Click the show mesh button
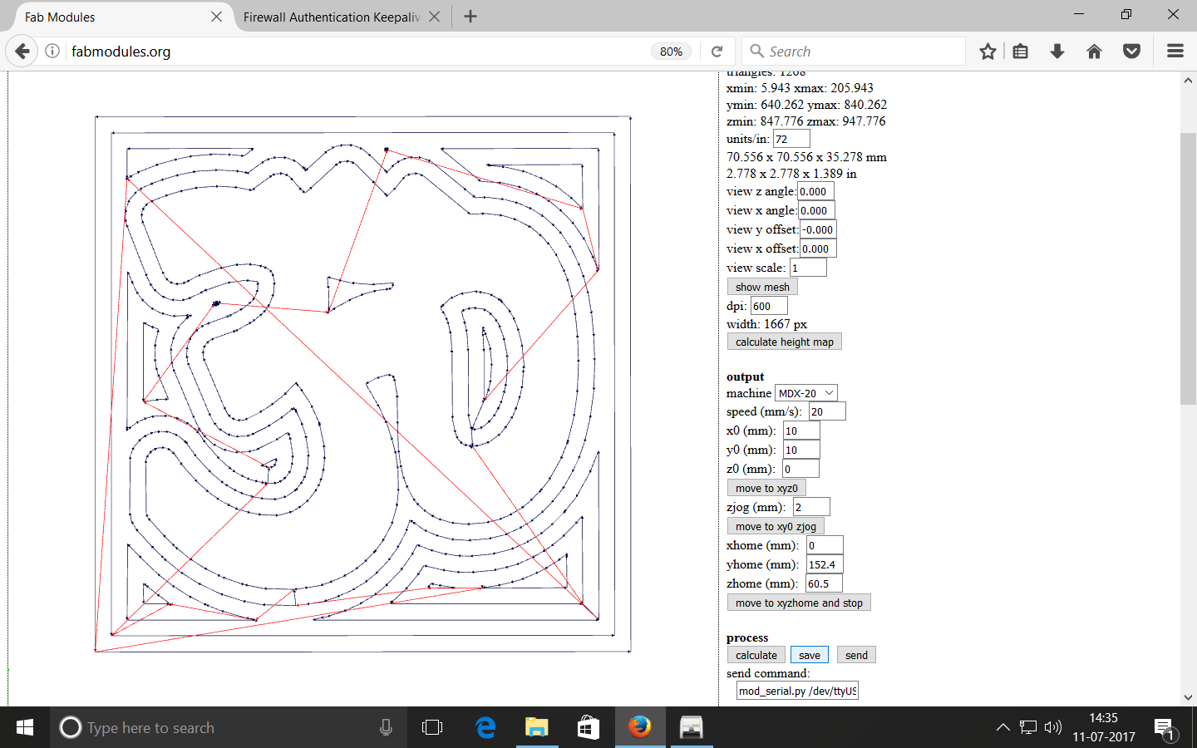The width and height of the screenshot is (1197, 748). tap(762, 287)
